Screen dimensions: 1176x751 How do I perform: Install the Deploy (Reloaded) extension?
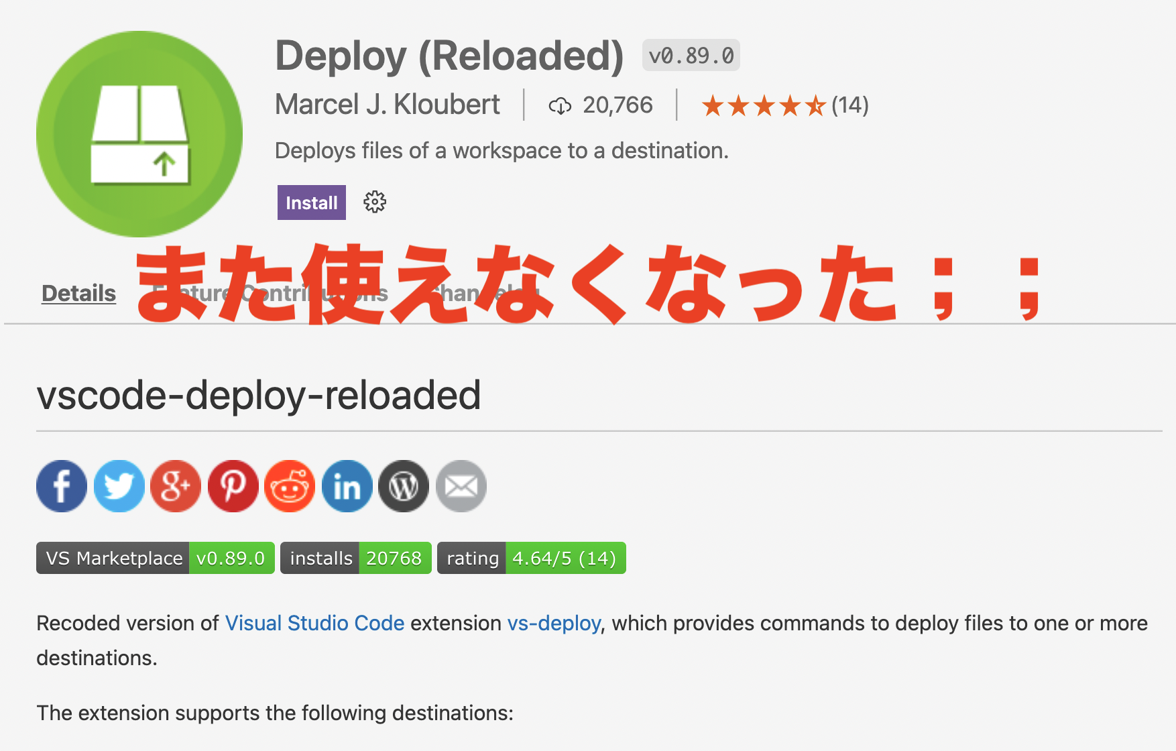point(312,203)
